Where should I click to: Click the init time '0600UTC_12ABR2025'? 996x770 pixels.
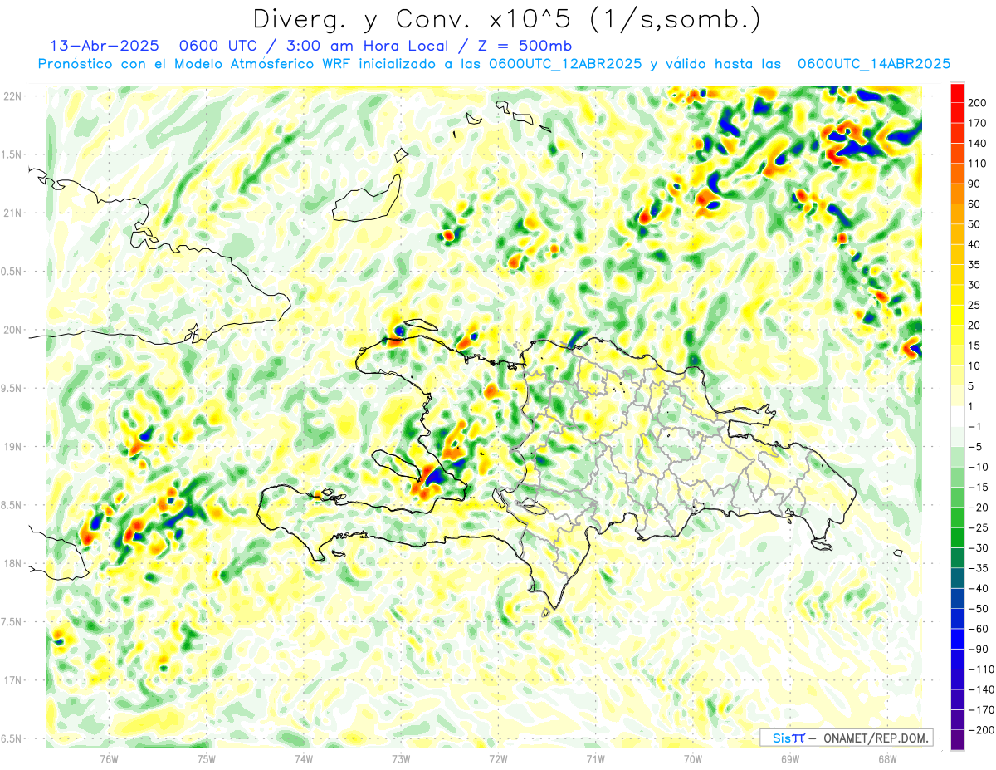(x=565, y=64)
